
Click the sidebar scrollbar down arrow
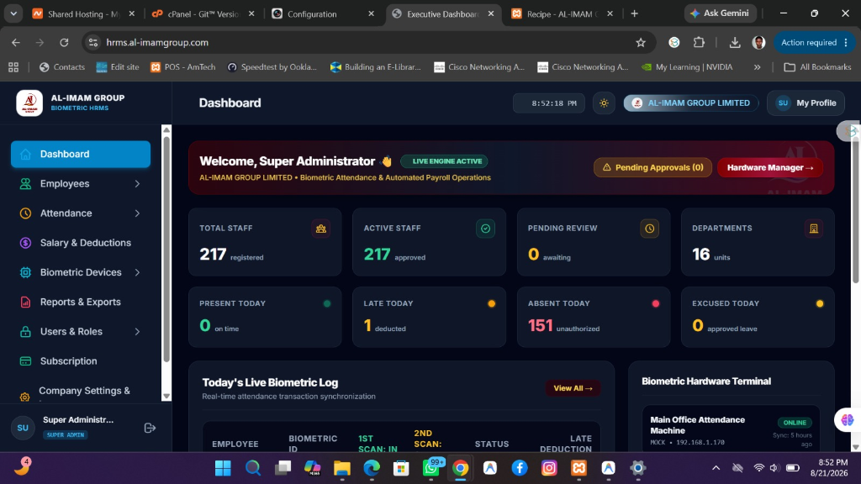166,396
